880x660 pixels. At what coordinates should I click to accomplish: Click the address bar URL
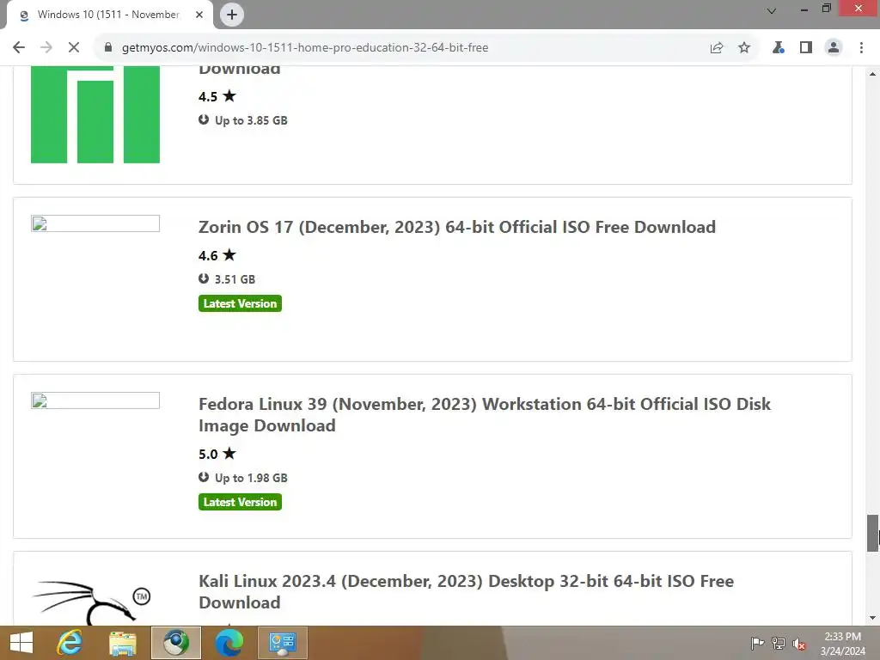tap(305, 48)
